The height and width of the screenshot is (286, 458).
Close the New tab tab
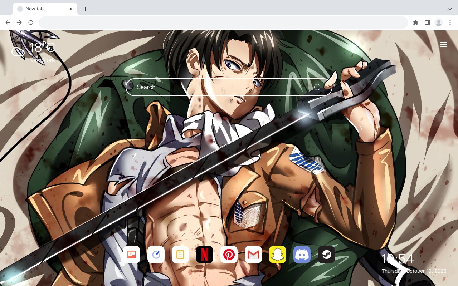pyautogui.click(x=71, y=9)
